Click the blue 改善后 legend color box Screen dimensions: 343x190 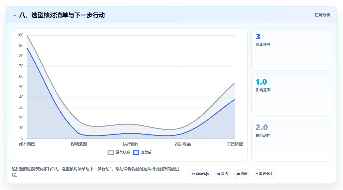point(136,153)
